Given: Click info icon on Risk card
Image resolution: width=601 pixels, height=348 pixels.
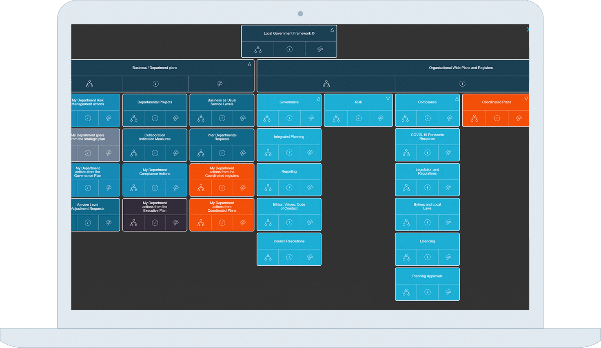Looking at the screenshot, I should [358, 118].
